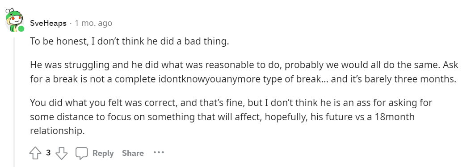The height and width of the screenshot is (167, 471).
Task: Click the word 'relationship.' ending the comment
Action: click(x=57, y=131)
